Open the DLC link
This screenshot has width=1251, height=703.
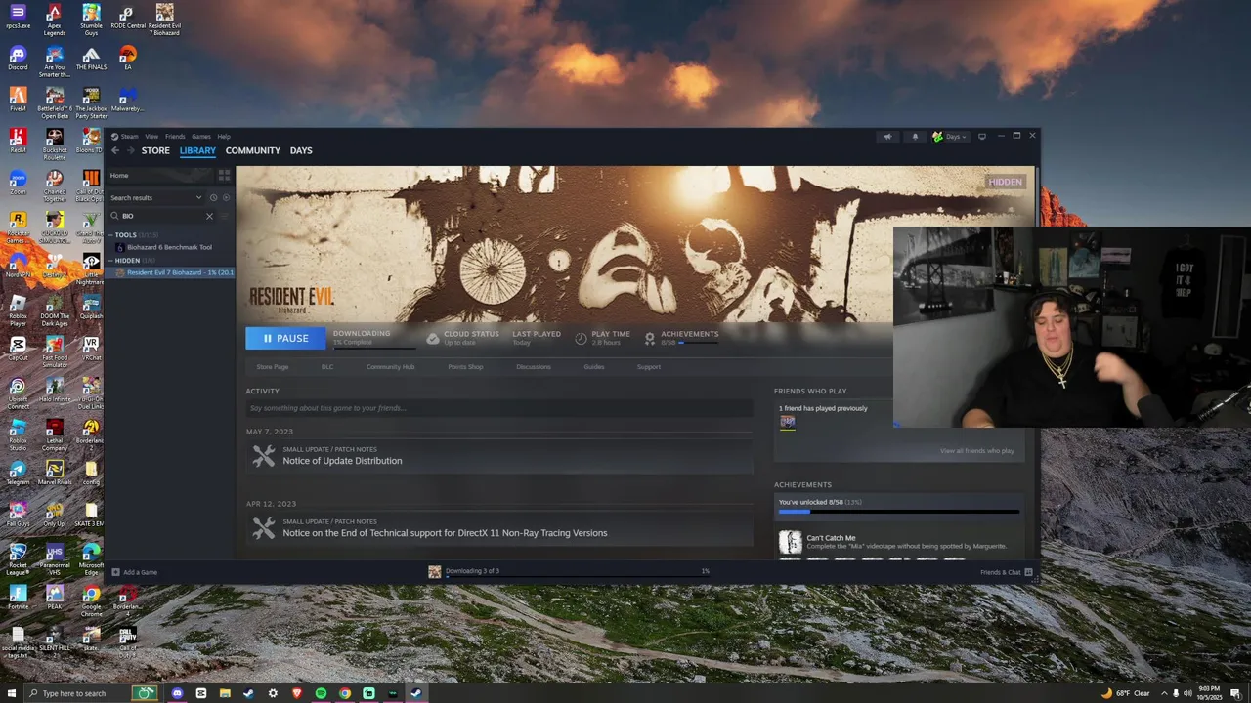pos(327,367)
